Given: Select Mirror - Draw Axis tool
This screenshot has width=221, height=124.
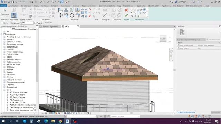Looking at the screenshot, I should click(77, 10).
